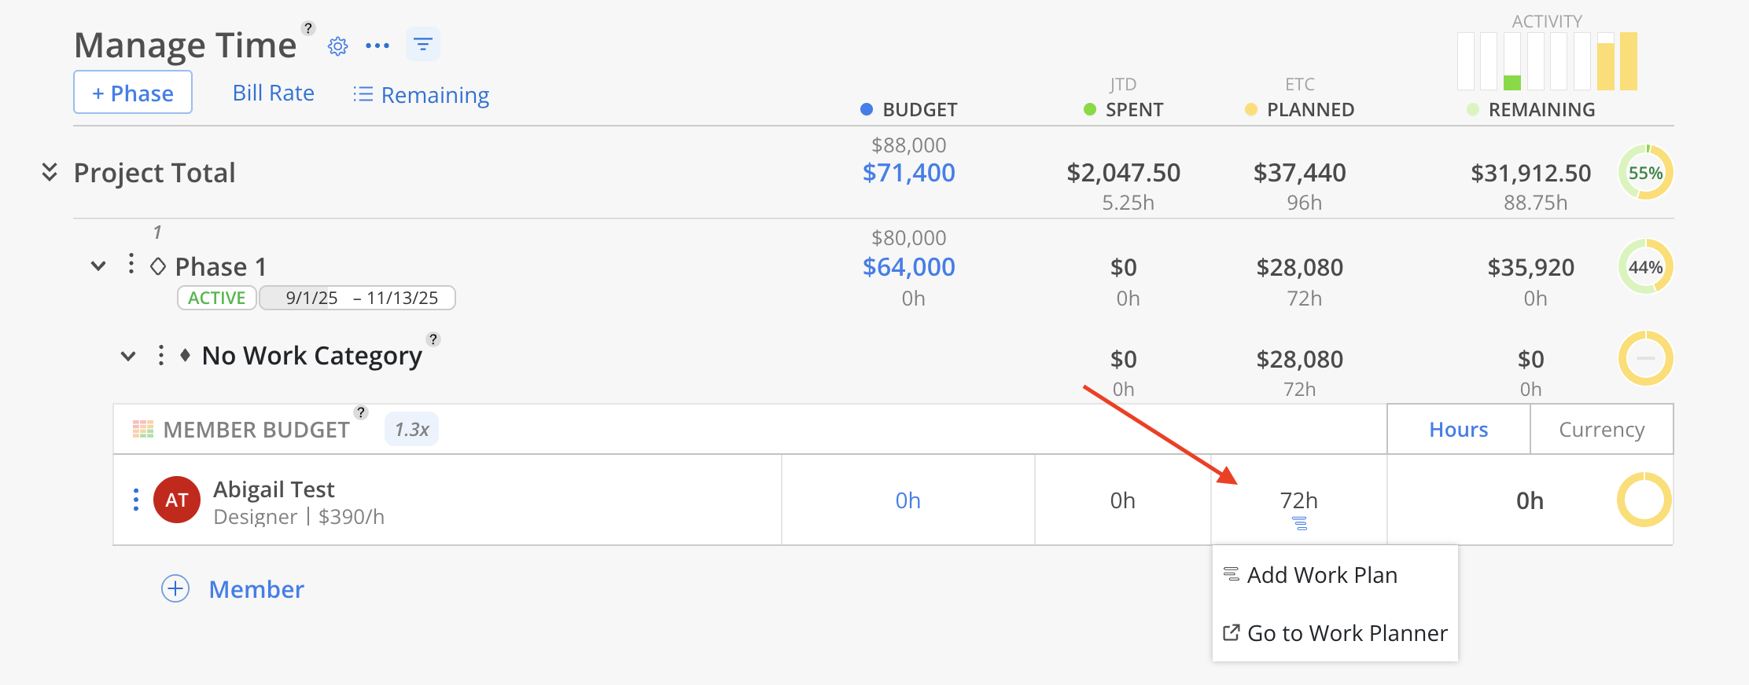Open Phase 1 kebab menu
The height and width of the screenshot is (685, 1749).
(131, 265)
